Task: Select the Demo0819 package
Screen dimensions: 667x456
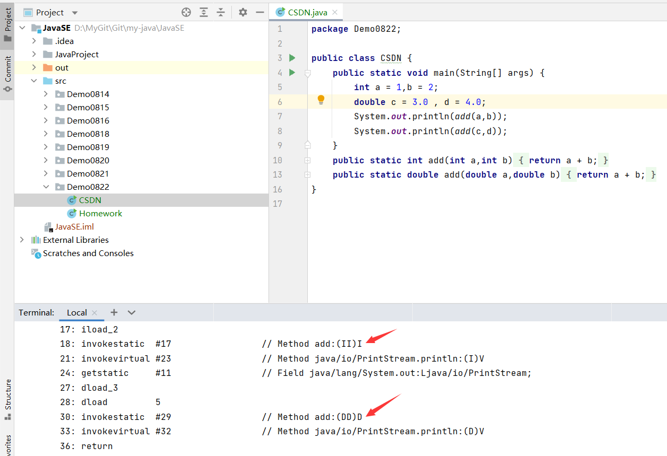Action: (88, 147)
